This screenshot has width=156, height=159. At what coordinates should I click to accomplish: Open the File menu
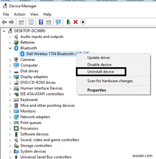click(6, 14)
